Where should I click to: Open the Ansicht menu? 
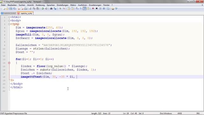pyautogui.click(x=31, y=5)
